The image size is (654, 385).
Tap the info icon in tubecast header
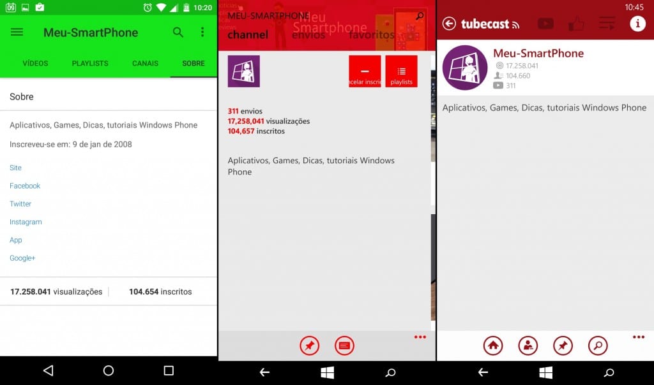(x=638, y=24)
